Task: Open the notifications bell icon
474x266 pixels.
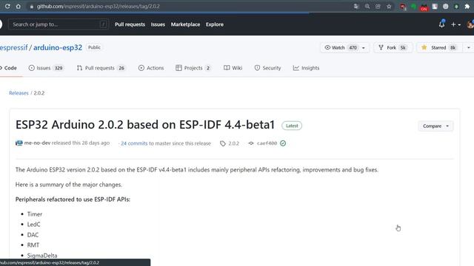Action: pos(441,24)
